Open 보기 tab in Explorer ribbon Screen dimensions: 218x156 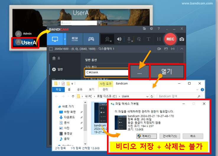[92, 89]
